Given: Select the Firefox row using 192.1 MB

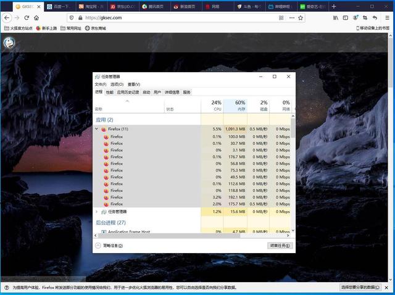Looking at the screenshot, I should coord(192,197).
